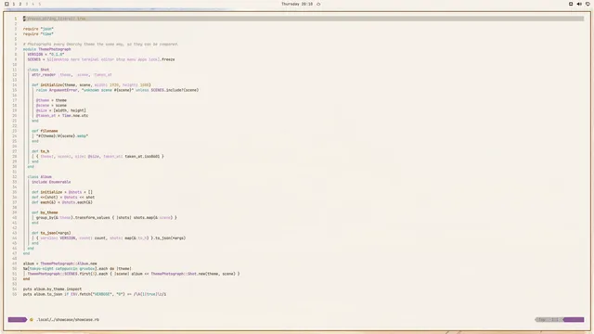Click the purple mode indicator in statusline

pos(17,319)
